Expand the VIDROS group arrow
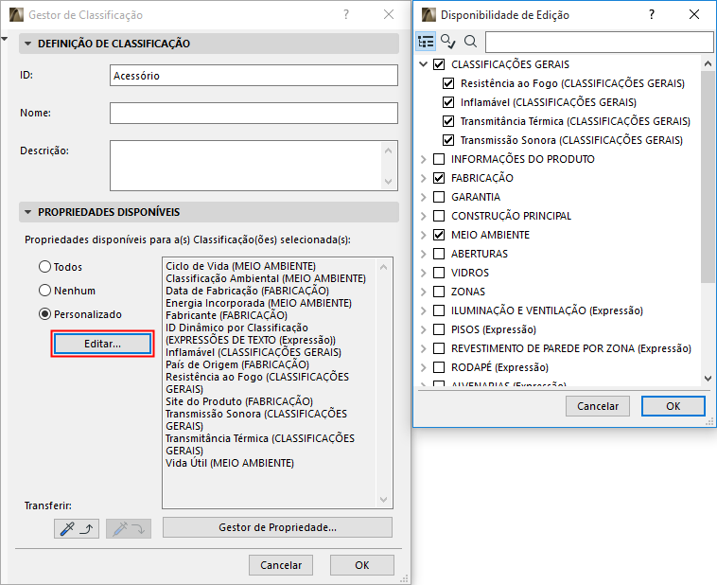The width and height of the screenshot is (717, 585). click(x=424, y=273)
